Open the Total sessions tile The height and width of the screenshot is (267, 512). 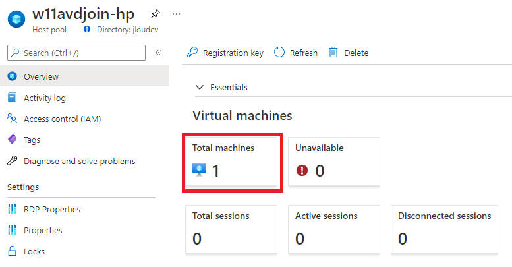point(231,229)
